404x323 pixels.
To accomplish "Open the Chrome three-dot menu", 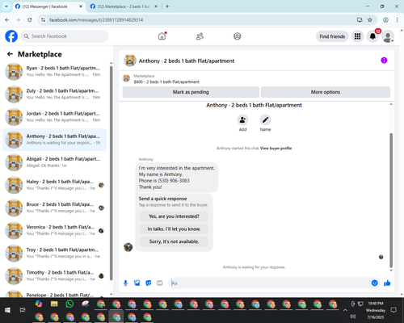I will [397, 20].
